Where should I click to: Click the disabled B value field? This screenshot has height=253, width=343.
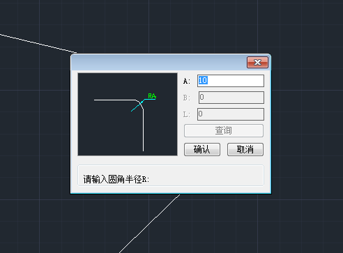coord(231,98)
